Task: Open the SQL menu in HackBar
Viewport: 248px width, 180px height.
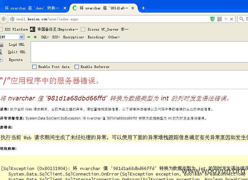Action: coord(45,37)
